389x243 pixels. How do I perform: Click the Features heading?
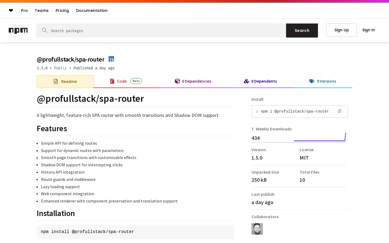[52, 129]
